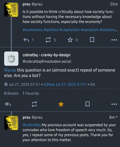Viewport: 120px width, 147px height.
Task: Open the #socialism hashtag
Action: click(x=90, y=30)
